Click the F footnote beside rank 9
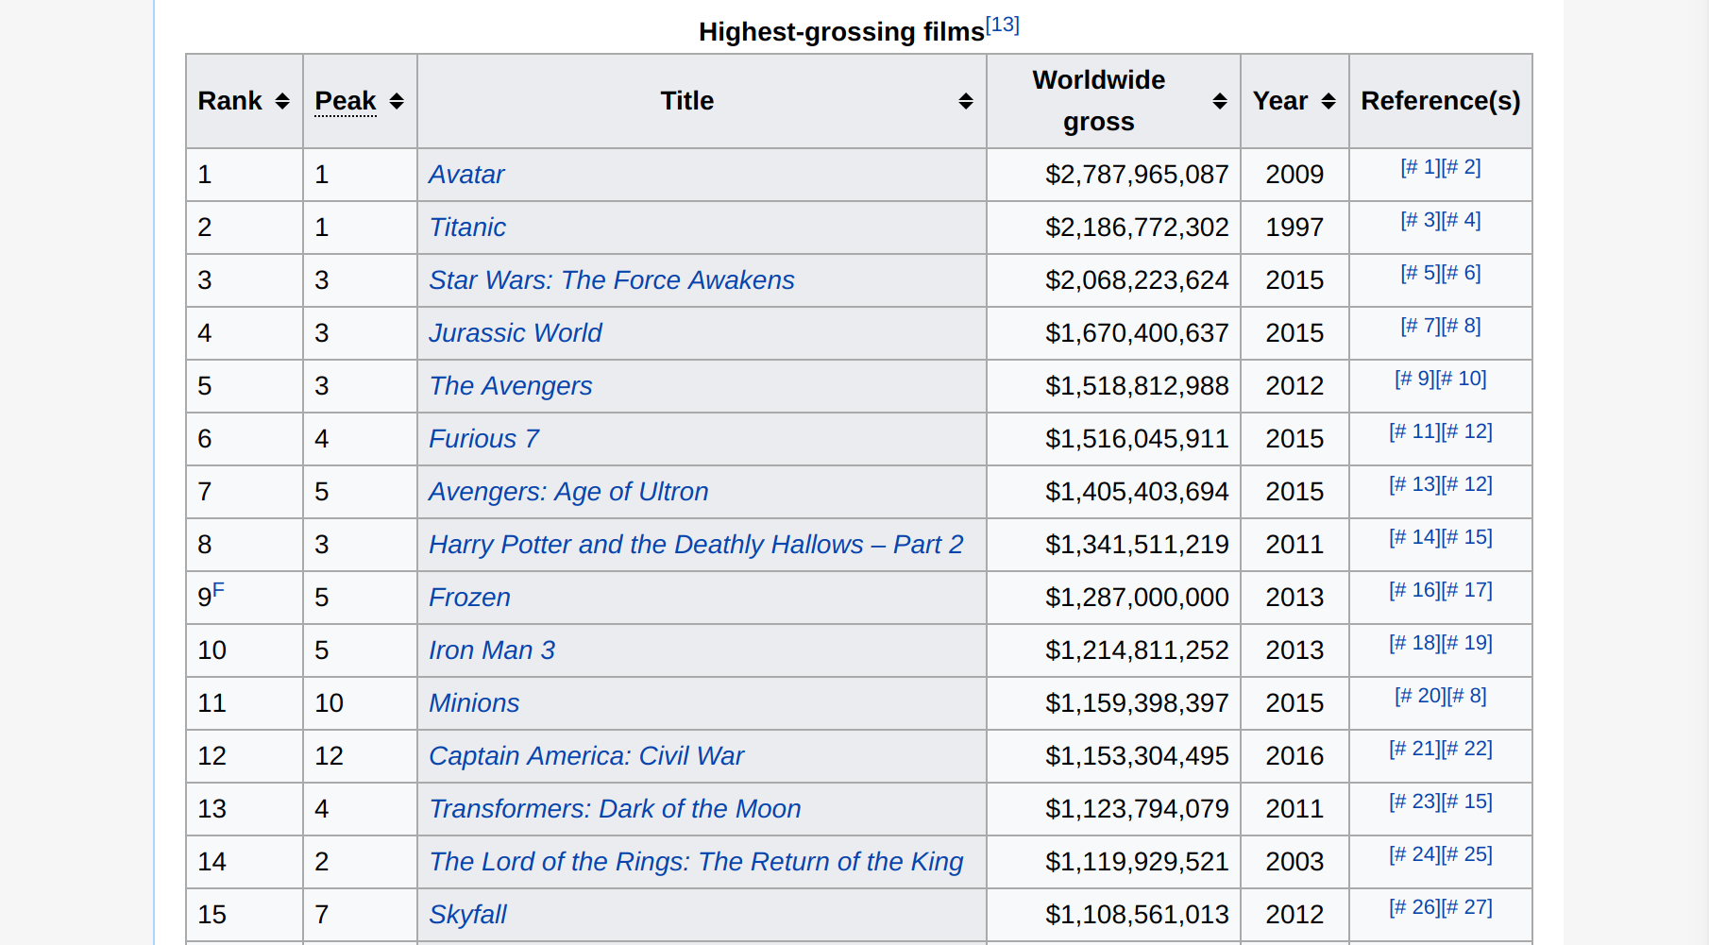 (218, 590)
